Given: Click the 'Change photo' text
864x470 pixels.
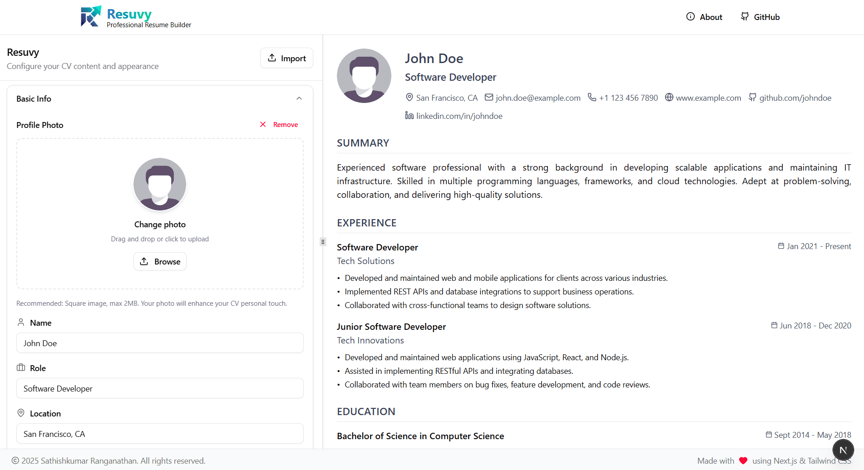Looking at the screenshot, I should click(x=160, y=225).
